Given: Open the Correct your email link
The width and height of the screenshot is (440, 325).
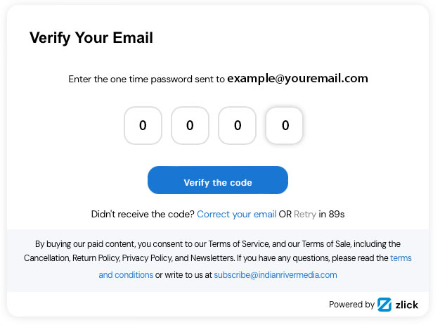Looking at the screenshot, I should (x=236, y=214).
